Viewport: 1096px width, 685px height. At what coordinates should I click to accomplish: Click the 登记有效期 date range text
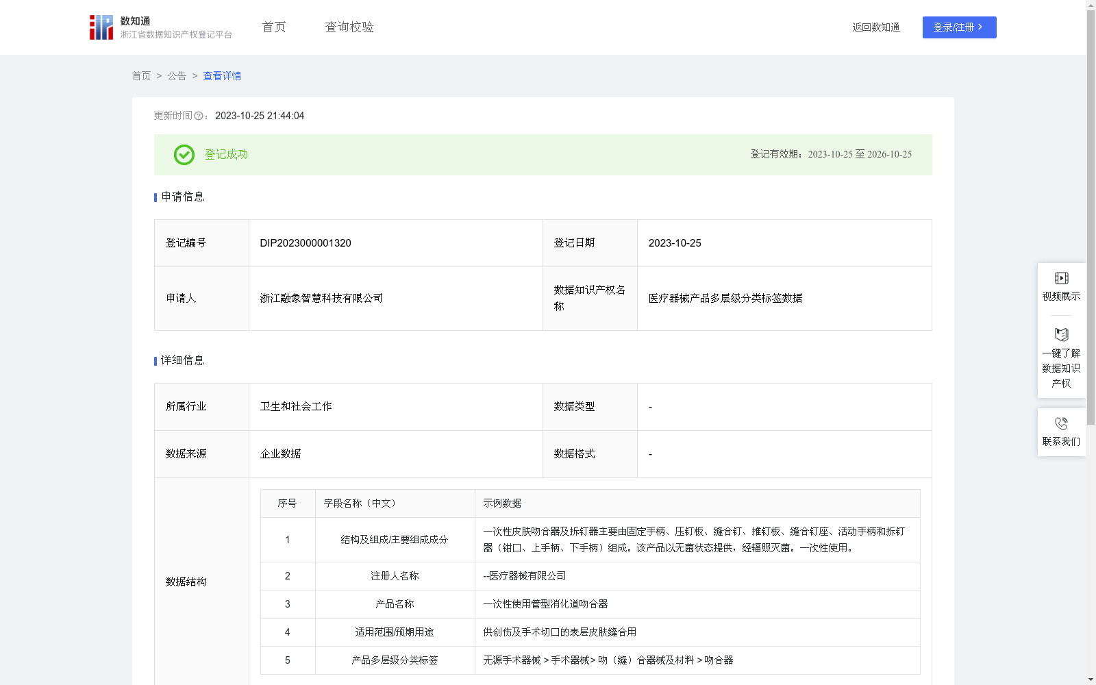point(831,155)
